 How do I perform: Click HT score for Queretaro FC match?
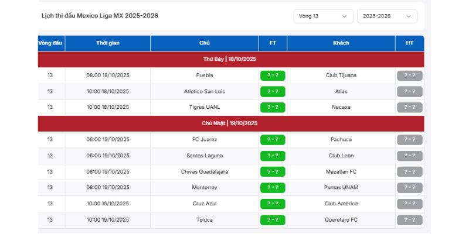tap(409, 220)
